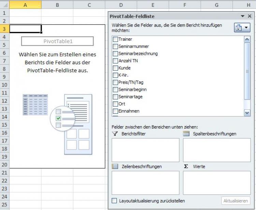Screen dimensions: 256x210
Task: Click the Spaltenbeschriftungen grid icon
Action: [x=186, y=134]
